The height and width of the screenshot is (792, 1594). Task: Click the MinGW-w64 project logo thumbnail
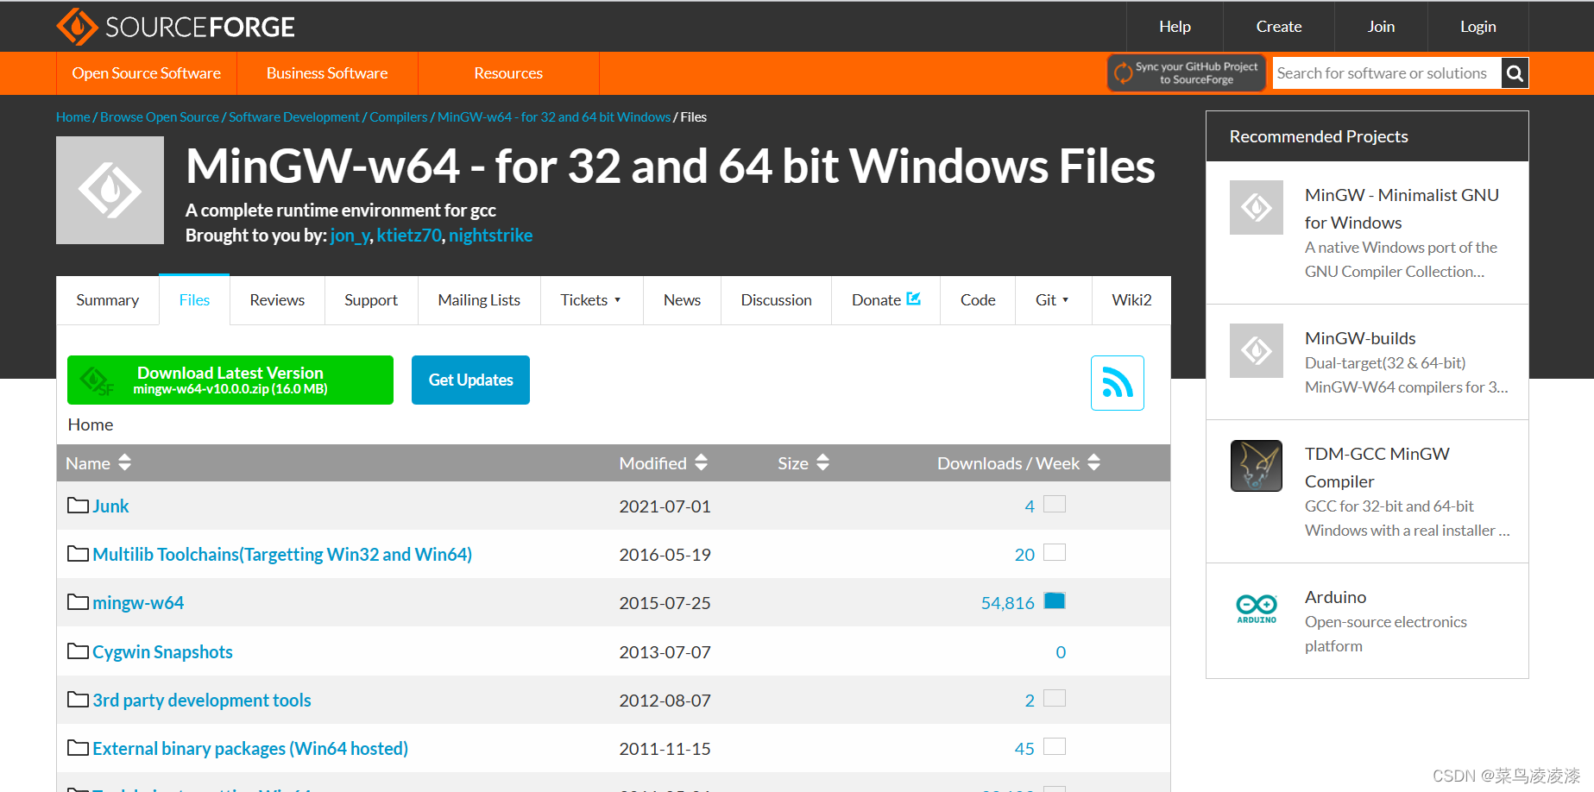click(x=110, y=190)
